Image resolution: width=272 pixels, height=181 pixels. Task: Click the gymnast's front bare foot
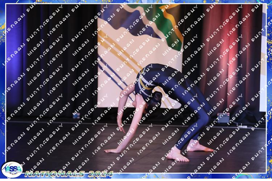(177, 156)
